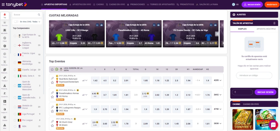Open the live chat bubble

[273, 125]
